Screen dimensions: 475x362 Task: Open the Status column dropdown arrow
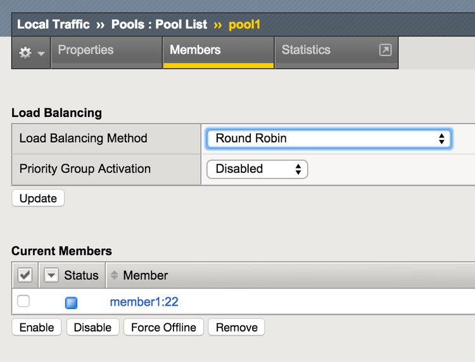(x=51, y=275)
